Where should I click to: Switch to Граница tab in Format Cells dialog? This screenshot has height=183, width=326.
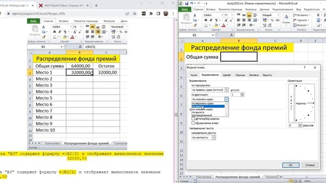point(240,75)
